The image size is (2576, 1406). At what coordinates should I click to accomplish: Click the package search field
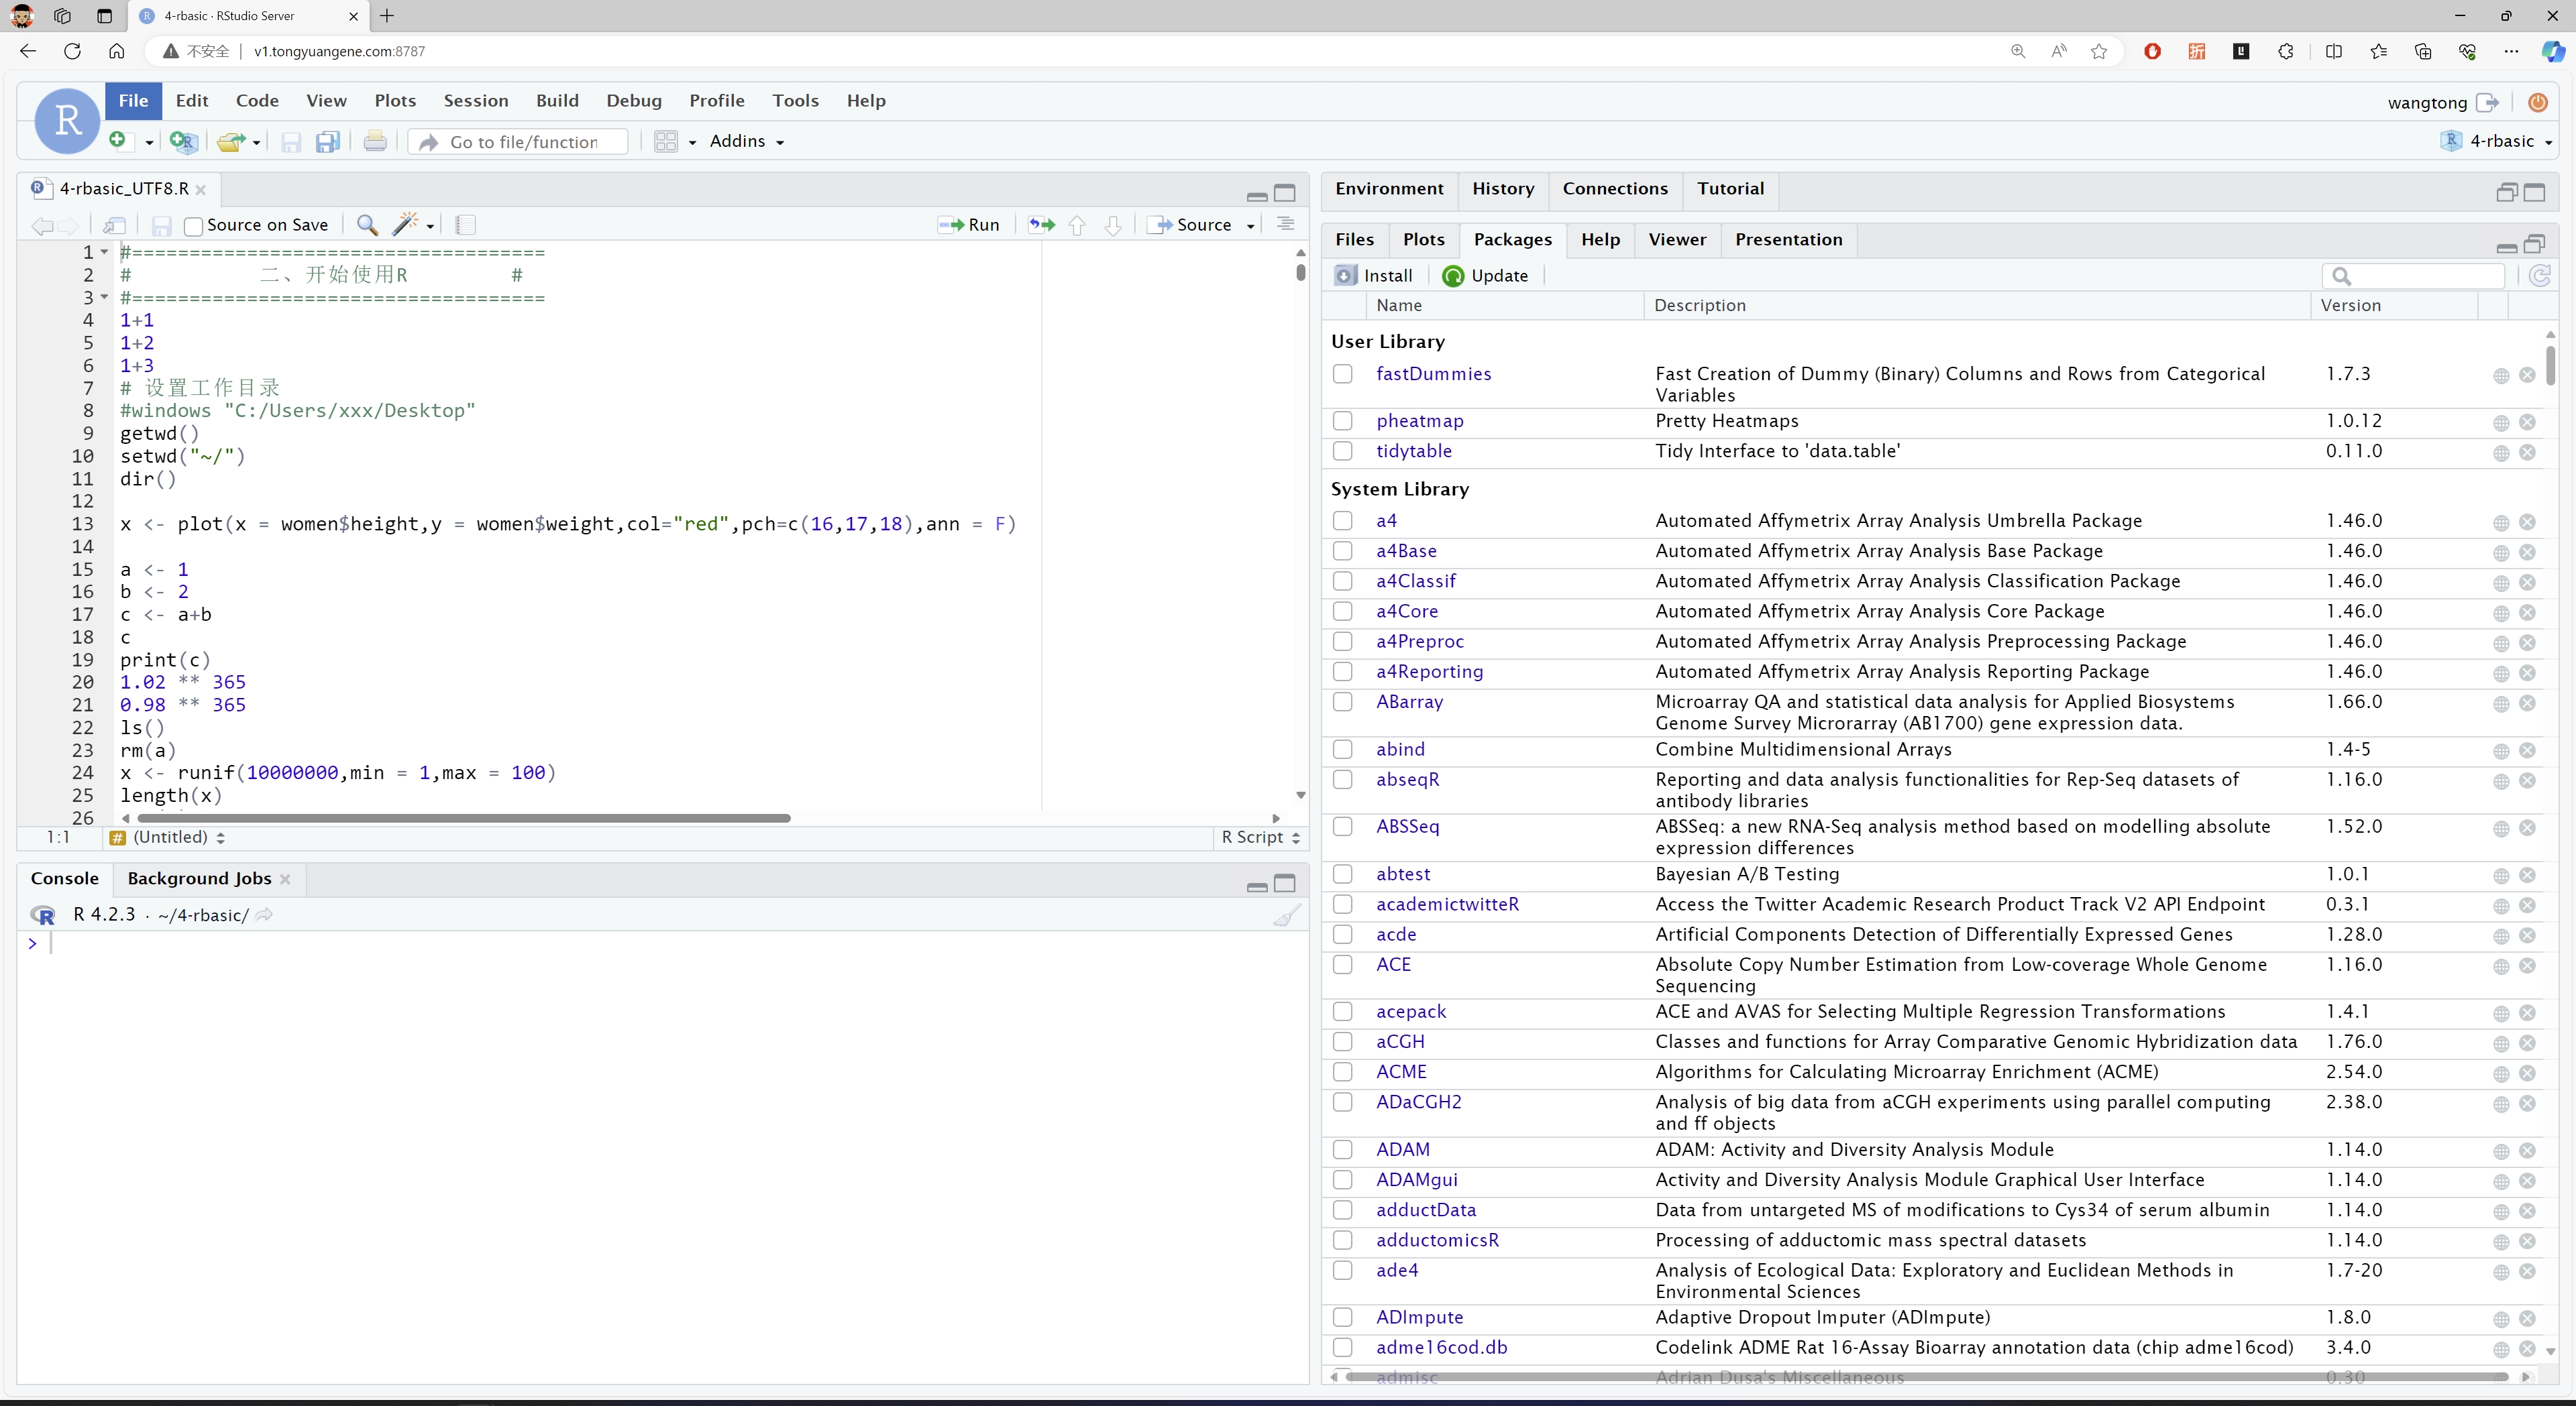click(x=2414, y=276)
